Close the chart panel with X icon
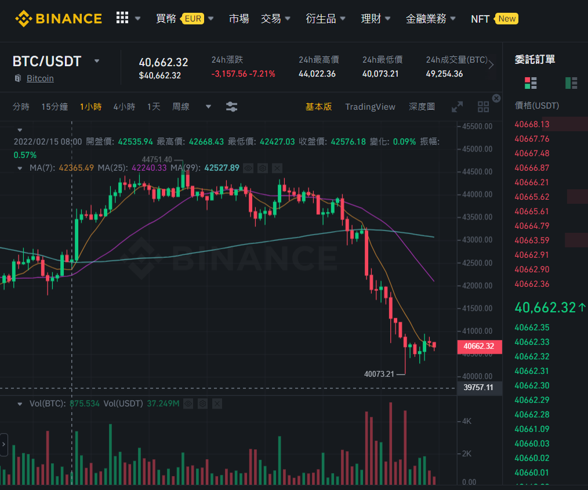This screenshot has height=490, width=588. (x=496, y=98)
